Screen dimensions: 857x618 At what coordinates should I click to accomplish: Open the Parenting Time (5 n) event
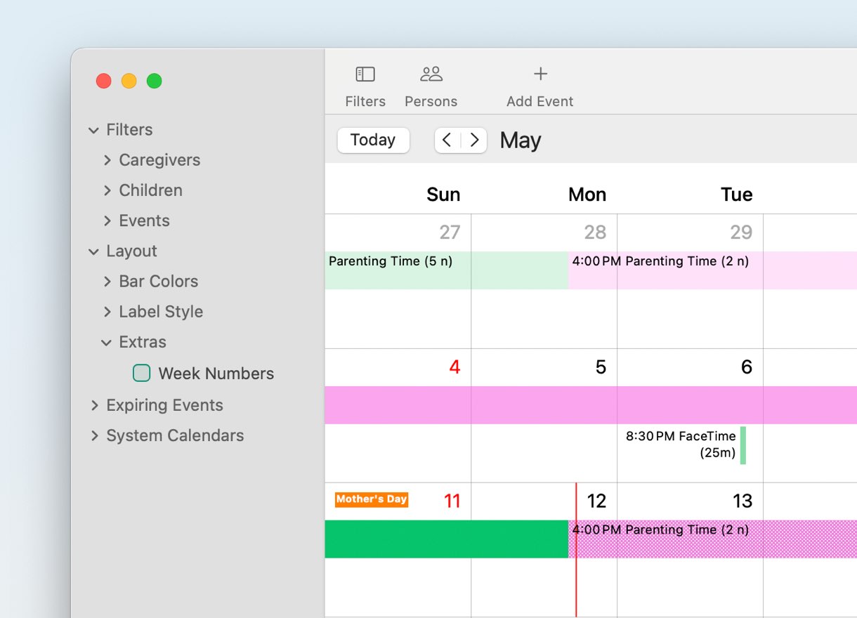click(x=447, y=270)
